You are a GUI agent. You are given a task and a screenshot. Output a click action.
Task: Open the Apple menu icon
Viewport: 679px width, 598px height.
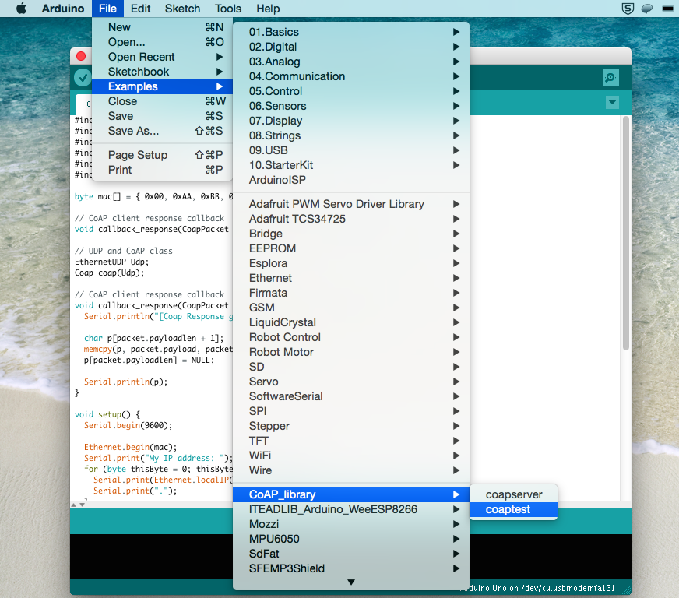click(21, 9)
